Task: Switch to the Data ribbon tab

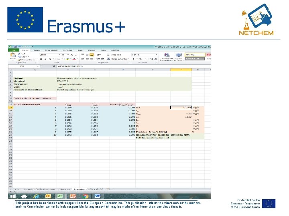Action: point(80,50)
